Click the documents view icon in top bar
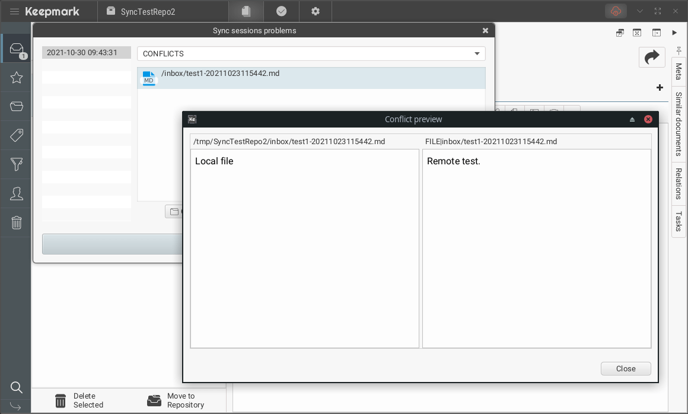 pyautogui.click(x=246, y=11)
